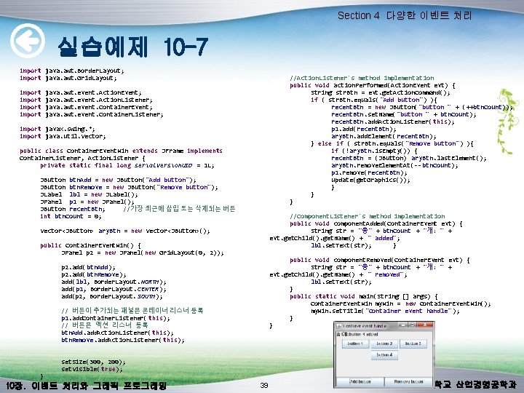Click the '산업경영공학과' footer text
524x393 pixels.
pyautogui.click(x=486, y=385)
